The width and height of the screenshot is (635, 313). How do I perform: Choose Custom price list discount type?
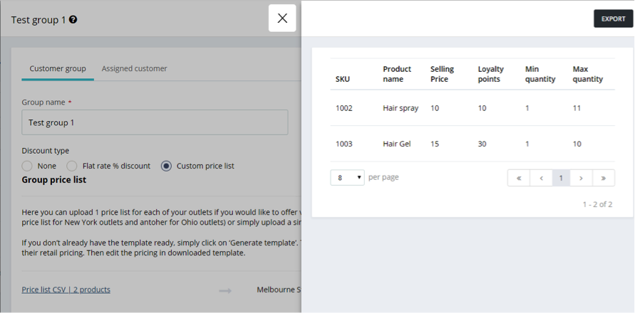[x=166, y=166]
